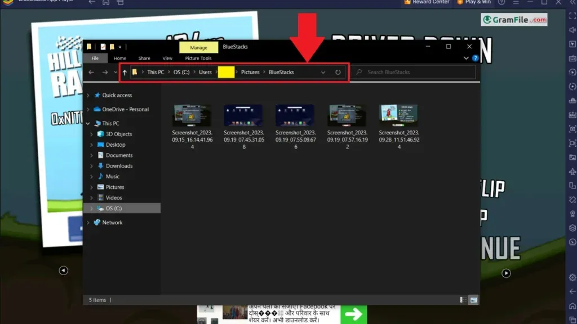
Task: Open Videos folder in sidebar
Action: (114, 198)
